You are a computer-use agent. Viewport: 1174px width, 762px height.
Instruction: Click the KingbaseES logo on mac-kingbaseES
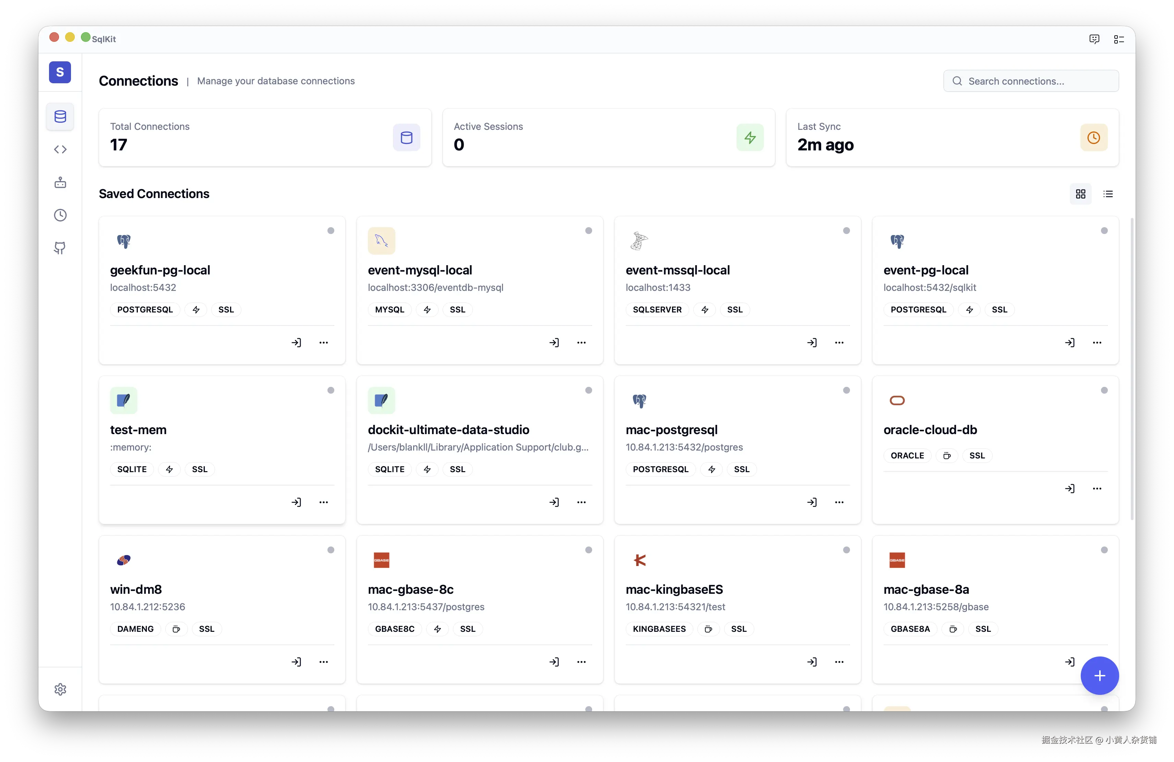tap(639, 561)
